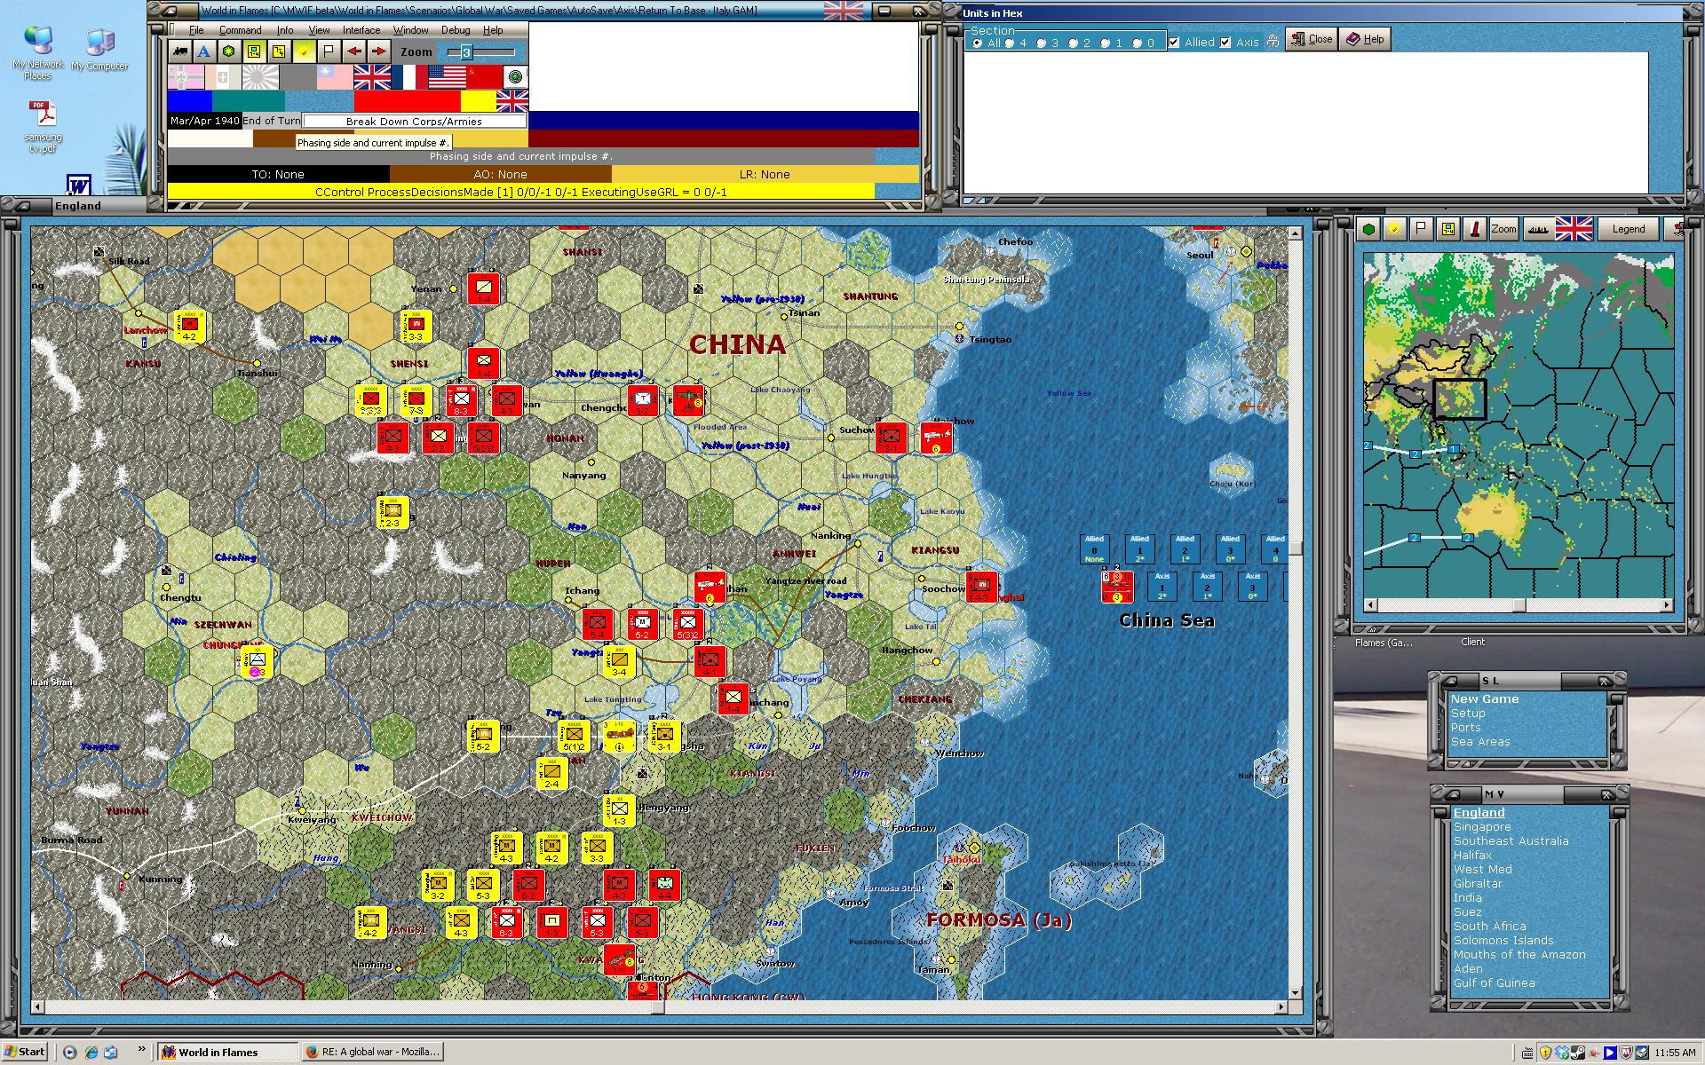Select the Chinese flag in the flag row
The height and width of the screenshot is (1065, 1705).
[335, 77]
